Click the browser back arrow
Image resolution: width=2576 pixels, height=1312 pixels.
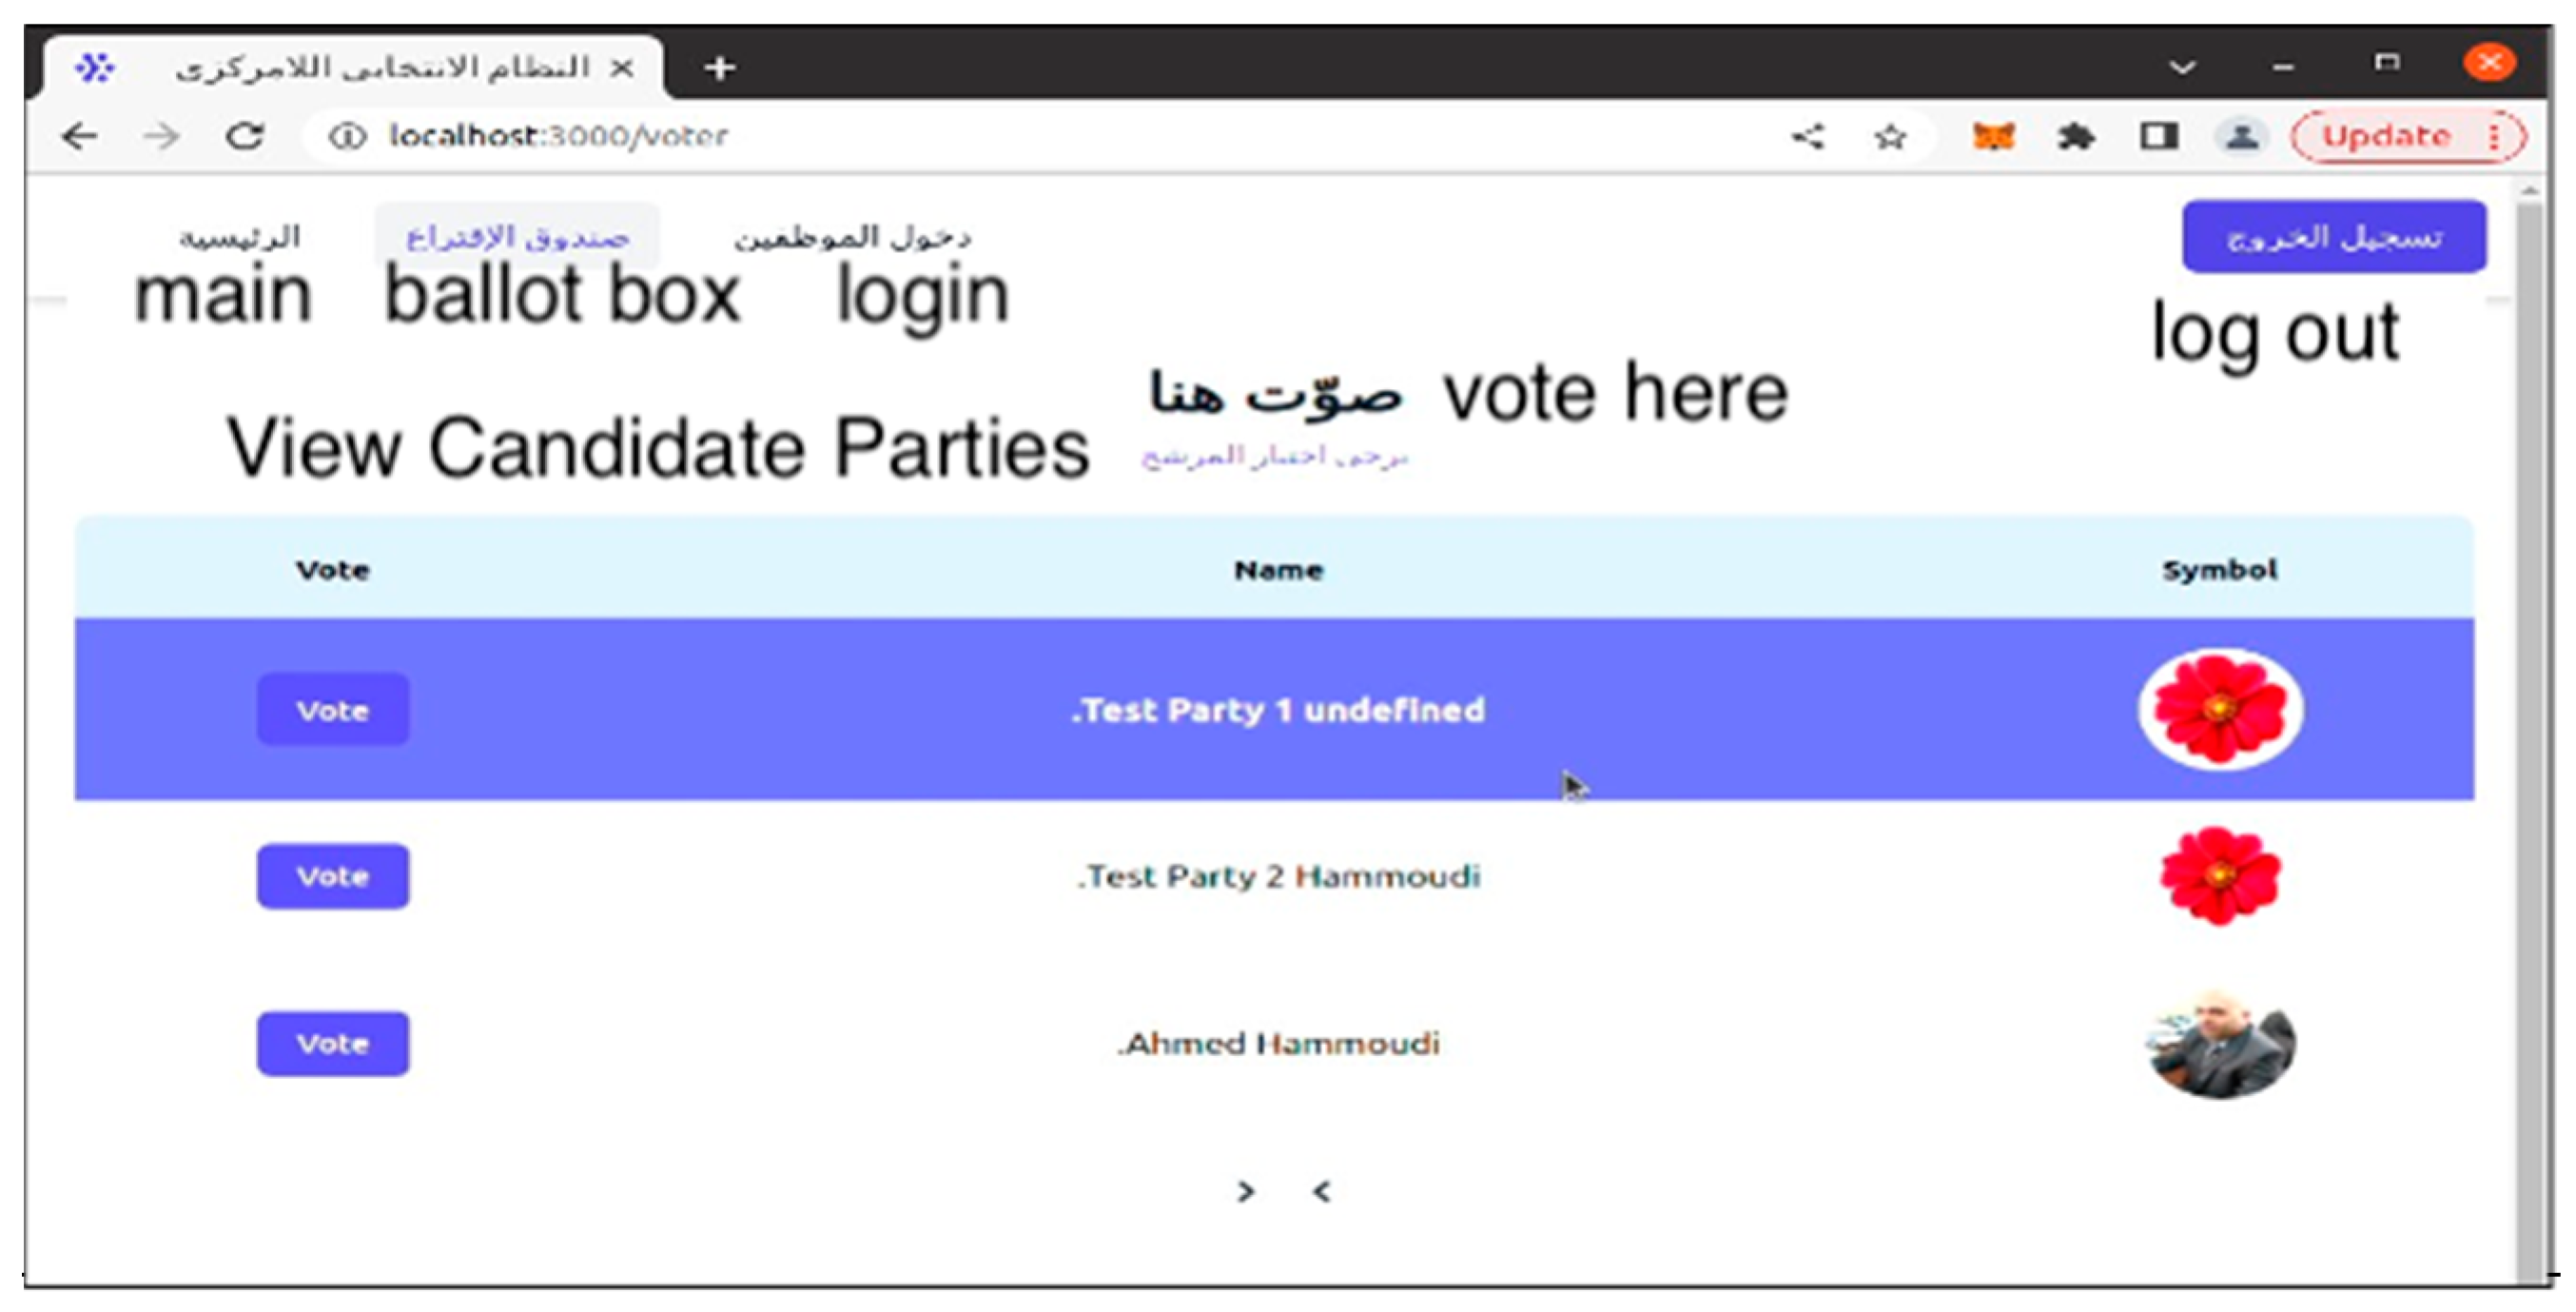pyautogui.click(x=79, y=136)
